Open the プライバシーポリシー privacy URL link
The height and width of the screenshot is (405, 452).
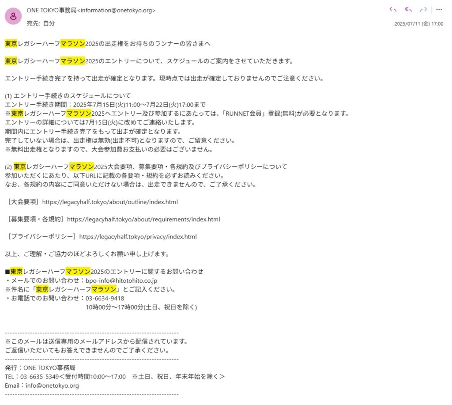[138, 237]
